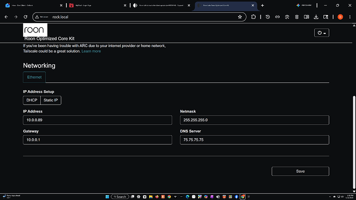
Task: Open the downloads toolbar icon
Action: [316, 17]
